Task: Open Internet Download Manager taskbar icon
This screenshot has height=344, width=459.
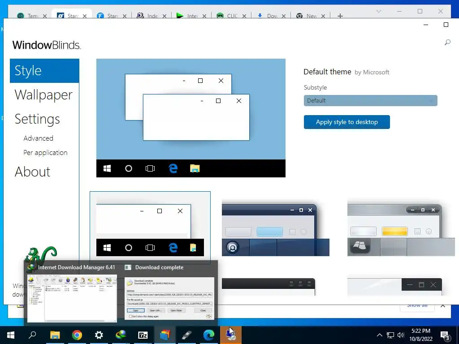Action: click(121, 335)
